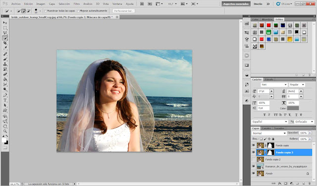Switch to the Canales tab

(266, 128)
